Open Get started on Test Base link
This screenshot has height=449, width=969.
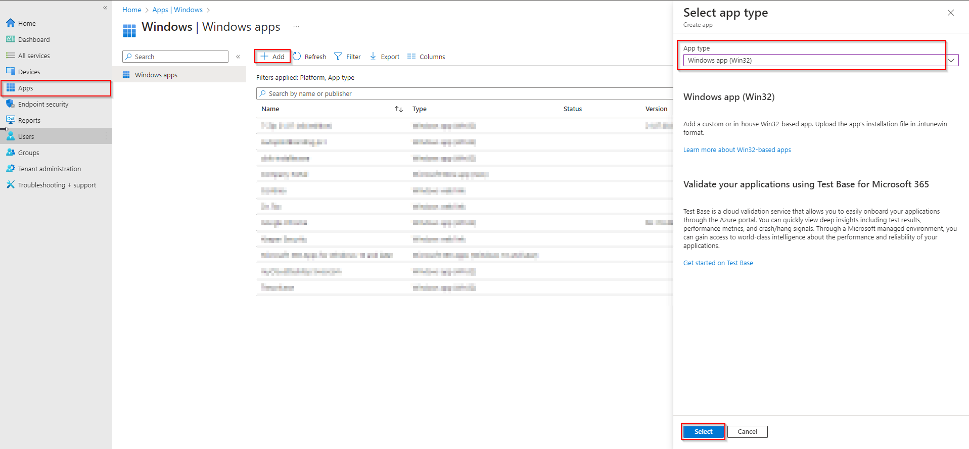[718, 263]
